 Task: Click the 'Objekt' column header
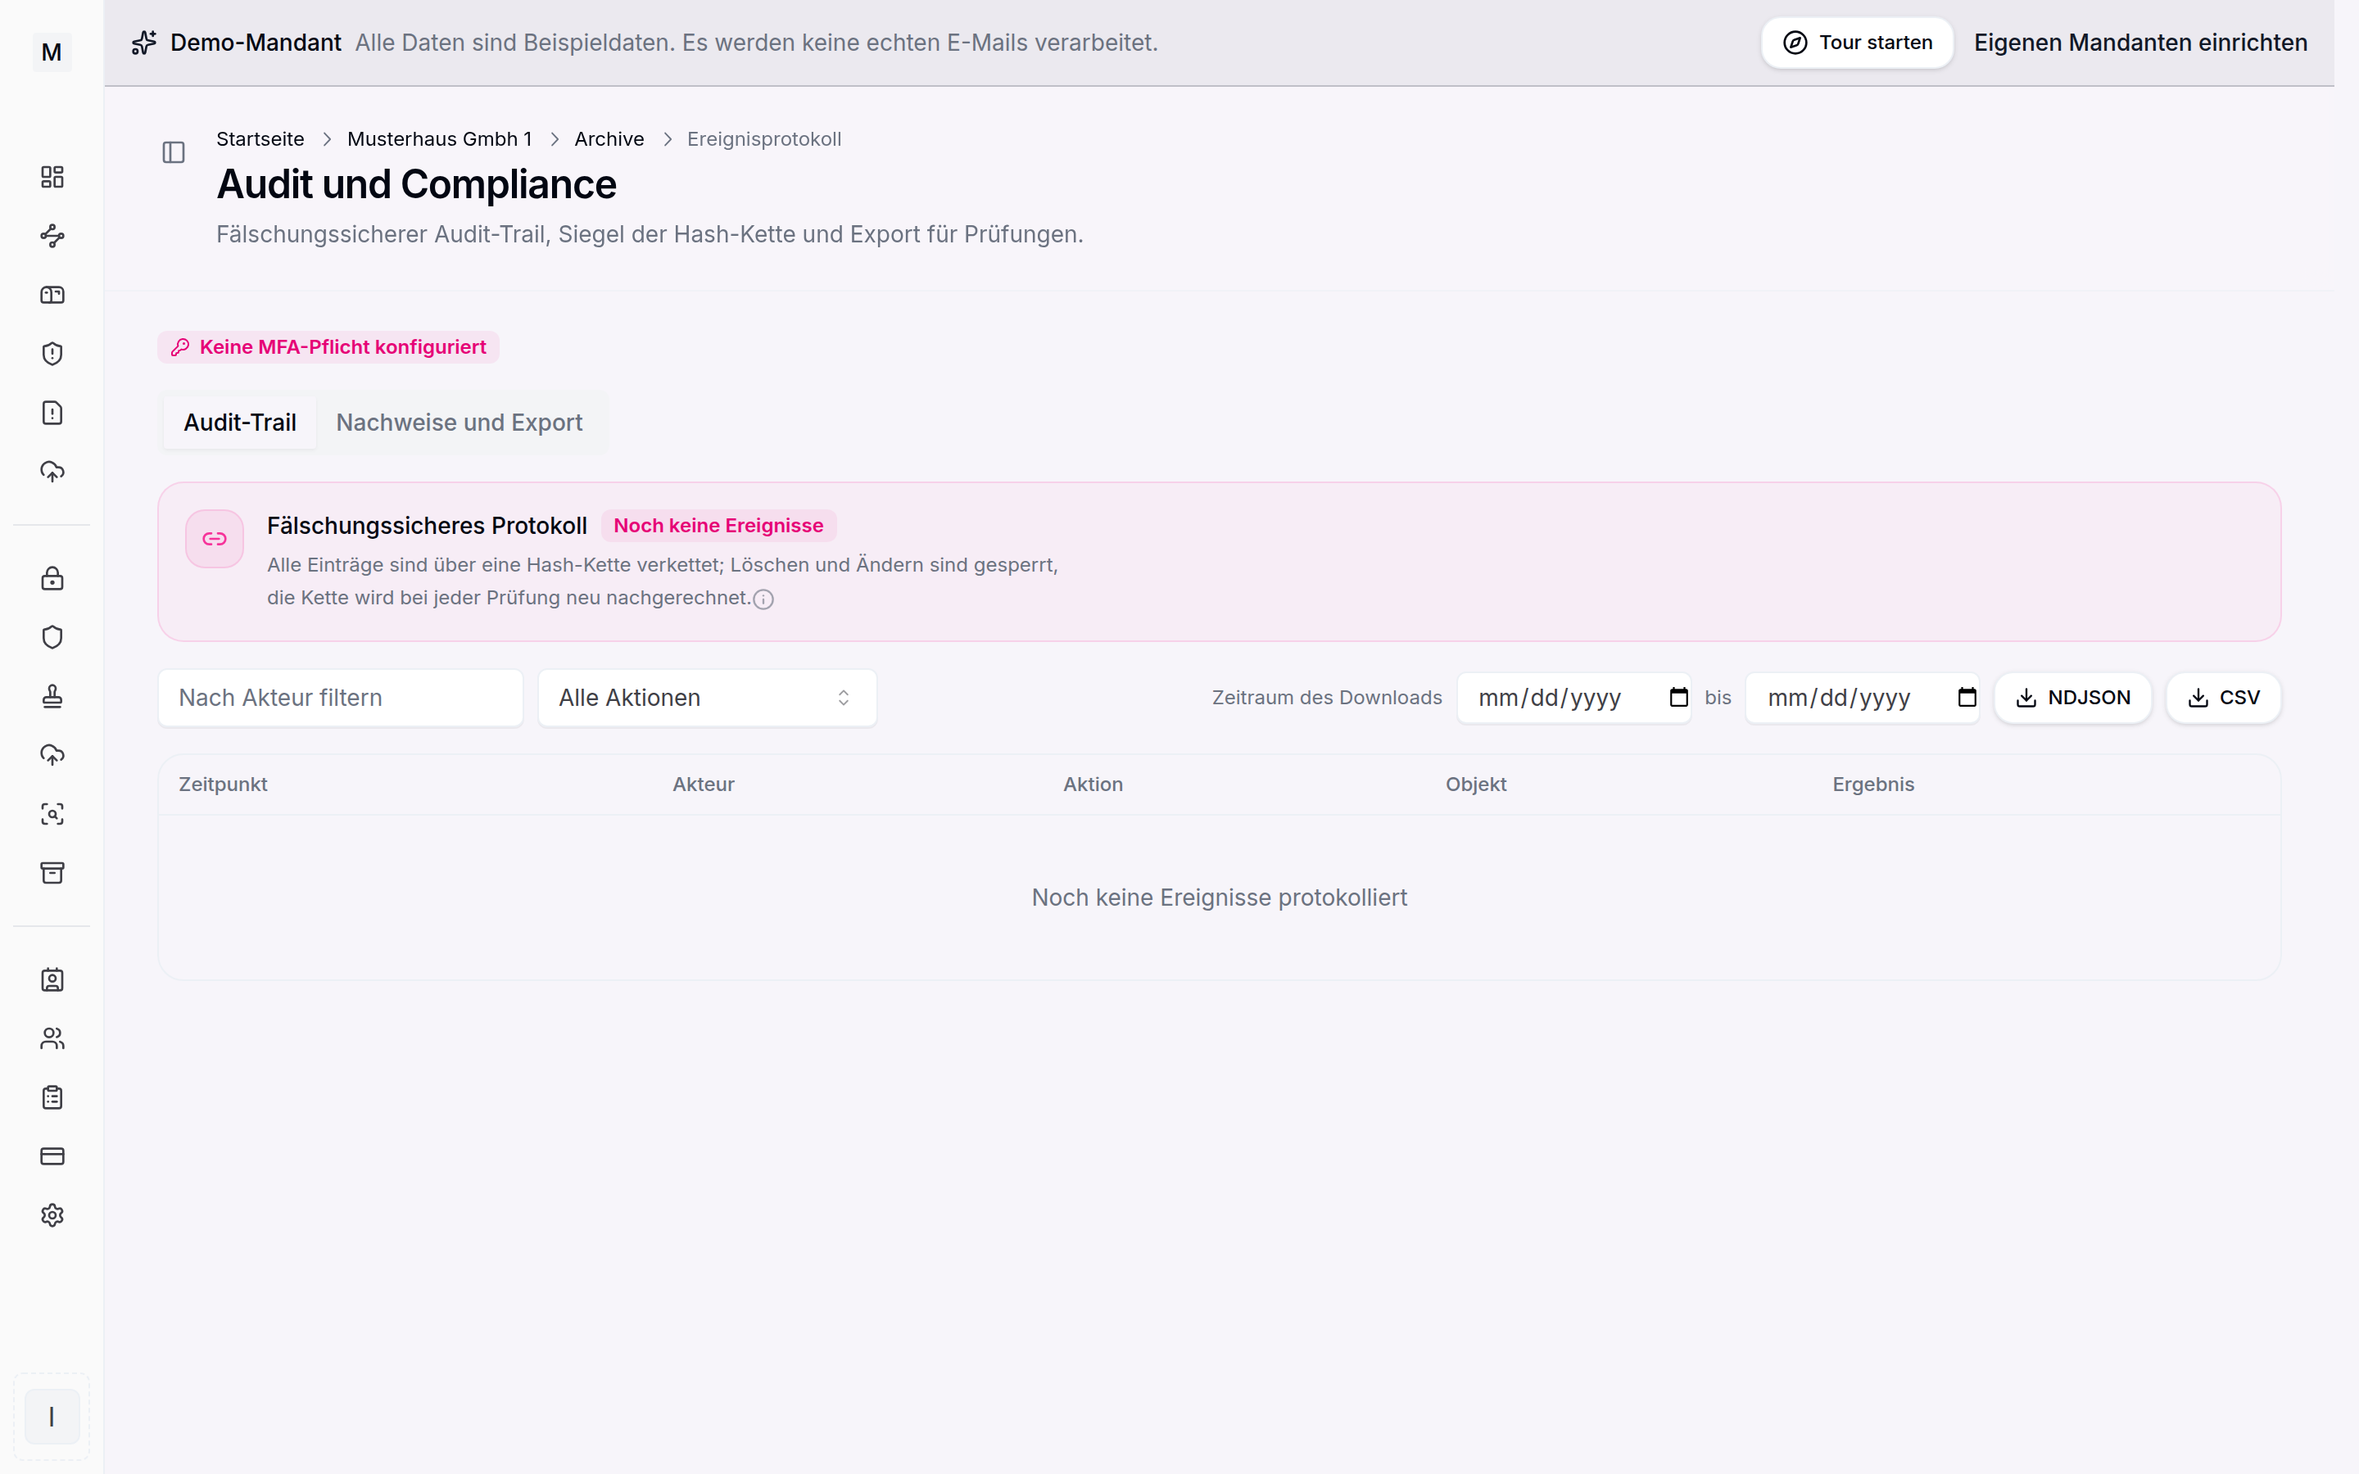click(x=1476, y=784)
